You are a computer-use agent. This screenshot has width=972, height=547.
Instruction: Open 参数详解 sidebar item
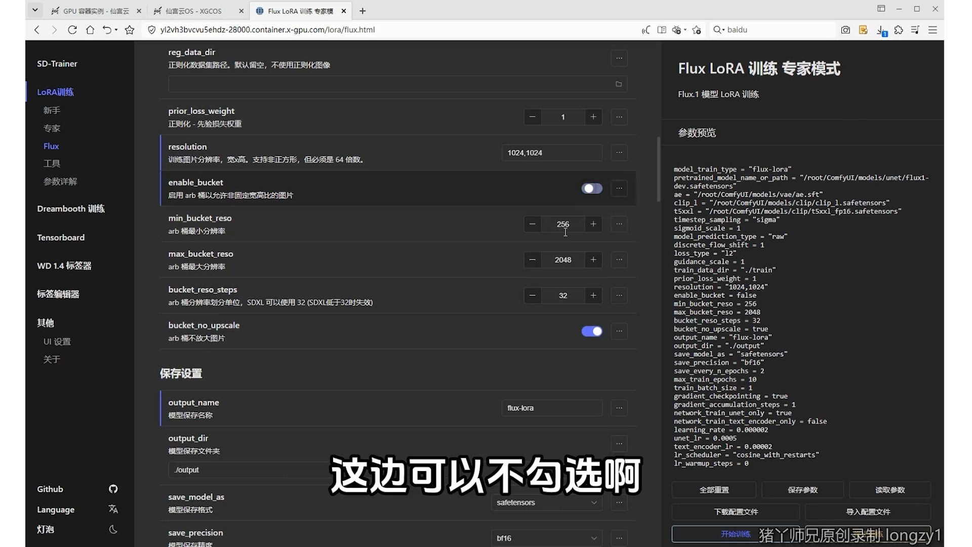(x=60, y=181)
